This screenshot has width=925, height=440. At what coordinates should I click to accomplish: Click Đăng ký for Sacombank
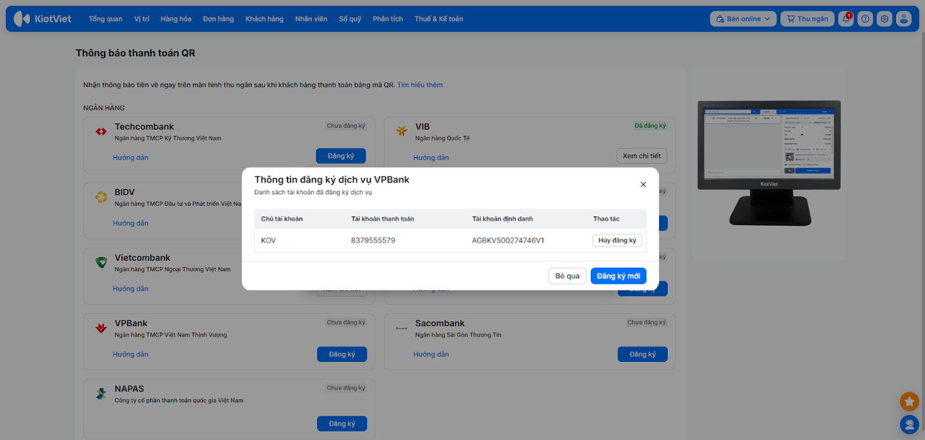tap(643, 354)
